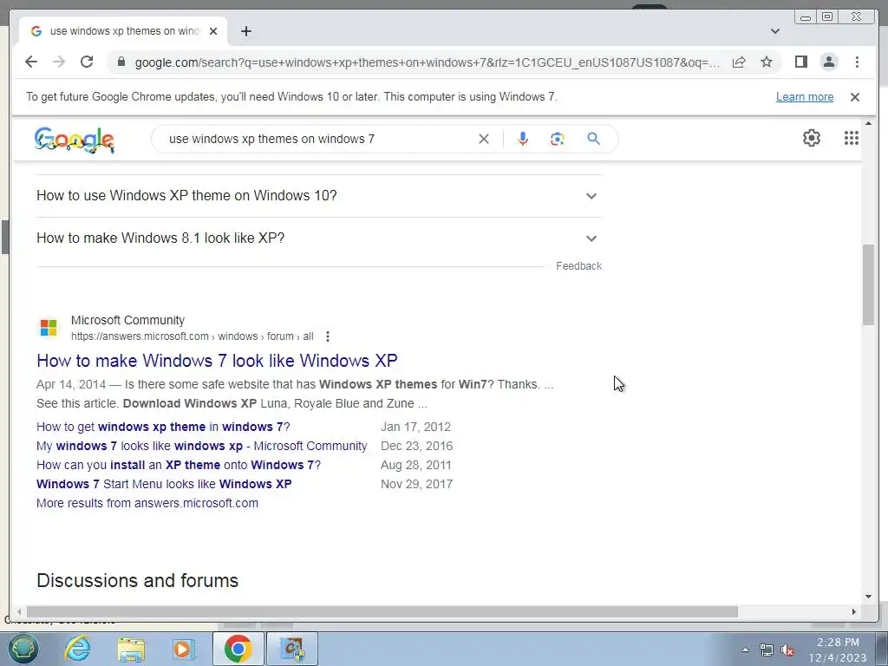Click the Microsoft Community favicon

coord(49,327)
